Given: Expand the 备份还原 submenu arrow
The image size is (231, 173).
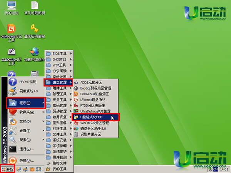Looking at the screenshot, I should [71, 77].
